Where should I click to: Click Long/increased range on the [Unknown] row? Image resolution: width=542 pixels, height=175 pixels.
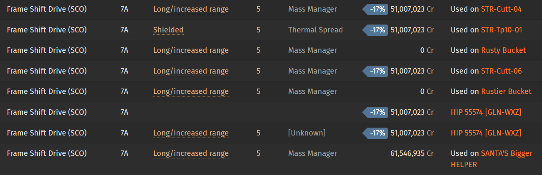click(x=191, y=133)
